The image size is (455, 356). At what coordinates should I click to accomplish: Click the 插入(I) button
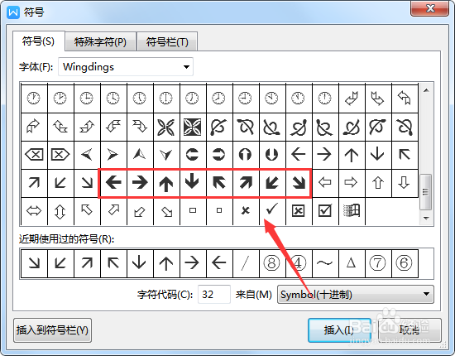[339, 330]
